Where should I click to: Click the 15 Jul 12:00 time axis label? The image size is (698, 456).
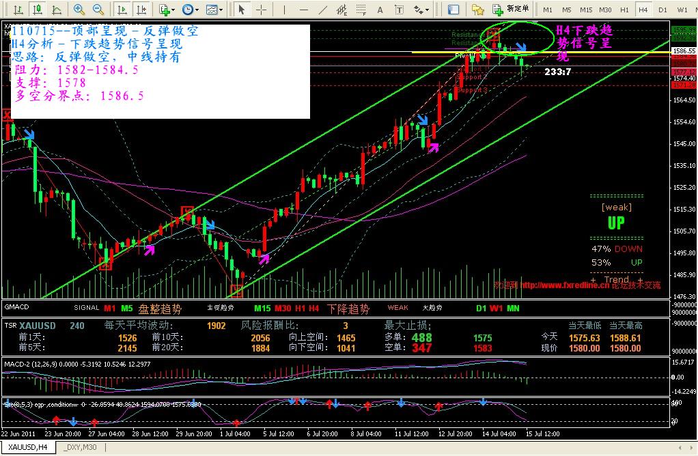coord(543,433)
